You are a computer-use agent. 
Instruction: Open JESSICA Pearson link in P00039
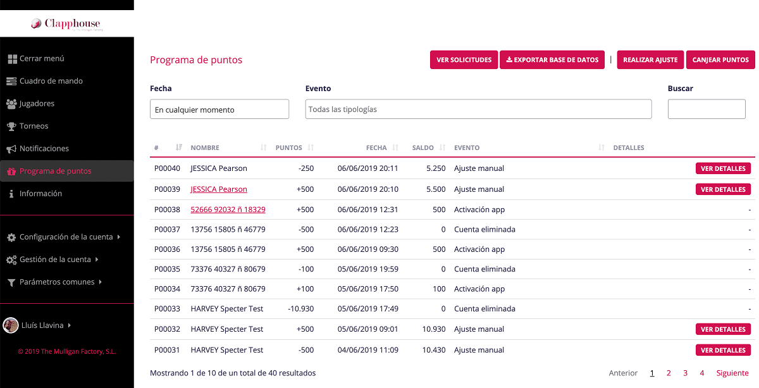[219, 189]
